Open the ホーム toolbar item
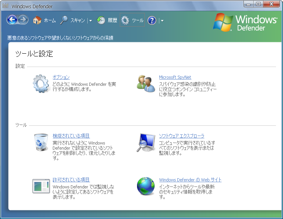Screen dimensions: 283x219 click(x=50, y=20)
